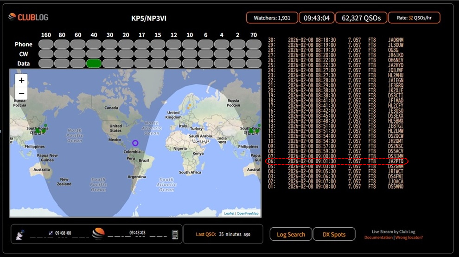Screen dimensions: 459x257
Task: Open Log Search
Action: coord(291,234)
